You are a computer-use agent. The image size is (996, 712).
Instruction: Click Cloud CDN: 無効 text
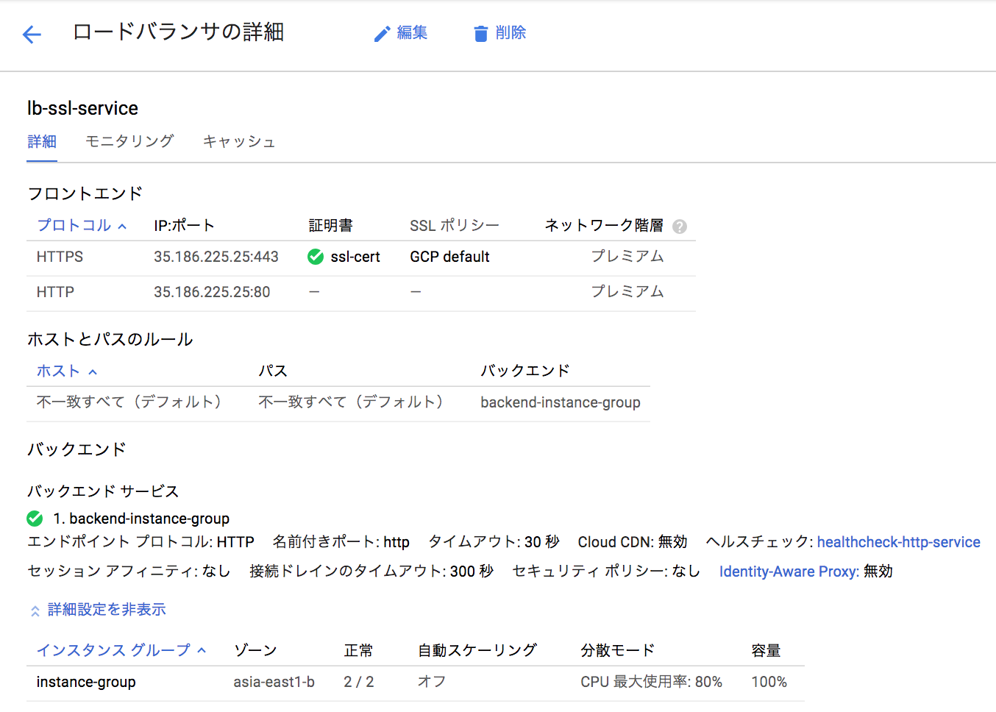633,542
